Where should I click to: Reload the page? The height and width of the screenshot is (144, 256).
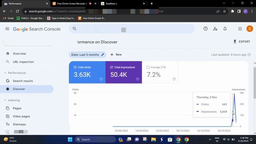pos(17,11)
